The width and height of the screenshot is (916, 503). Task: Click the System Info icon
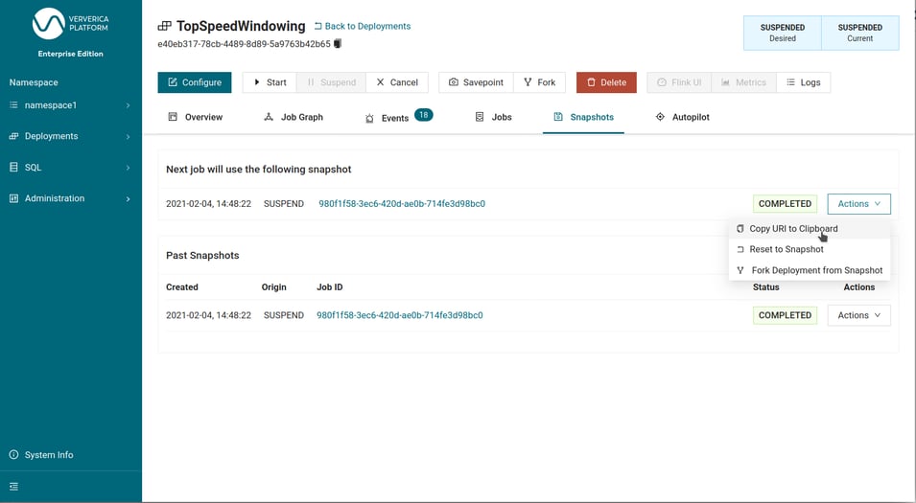tap(13, 454)
